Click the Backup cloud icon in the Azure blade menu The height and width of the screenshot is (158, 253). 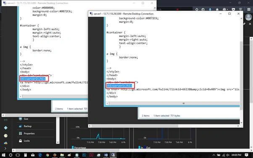point(20,126)
